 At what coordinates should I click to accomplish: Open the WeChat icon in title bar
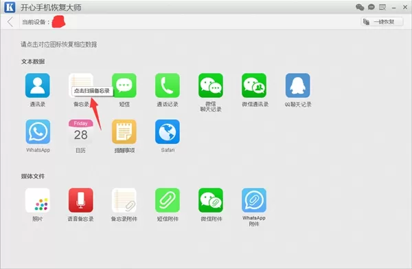pyautogui.click(x=360, y=7)
